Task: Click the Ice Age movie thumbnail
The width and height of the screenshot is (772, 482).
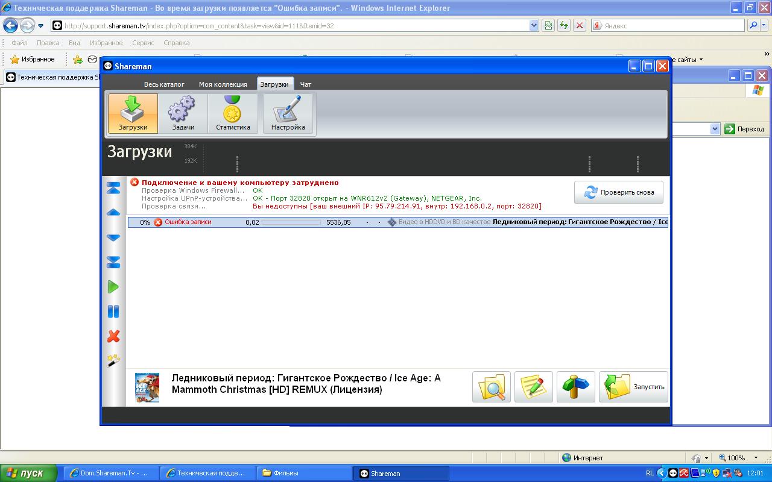Action: [x=147, y=387]
